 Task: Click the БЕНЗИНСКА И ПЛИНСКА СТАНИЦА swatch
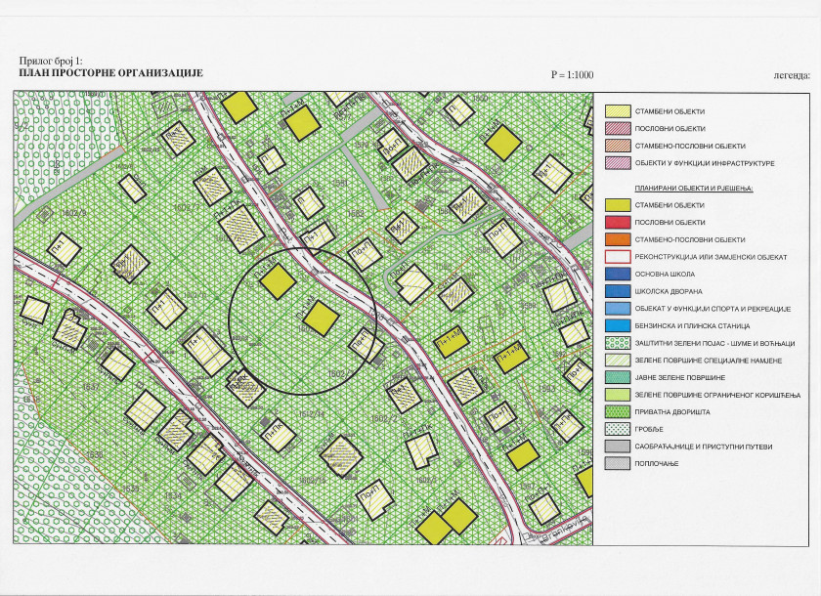617,325
